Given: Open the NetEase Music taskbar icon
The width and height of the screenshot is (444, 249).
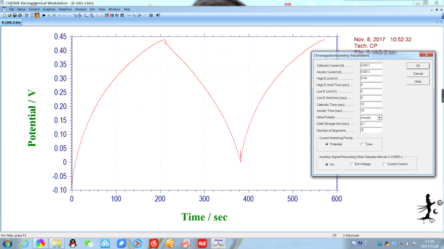Looking at the screenshot, I should (154, 244).
